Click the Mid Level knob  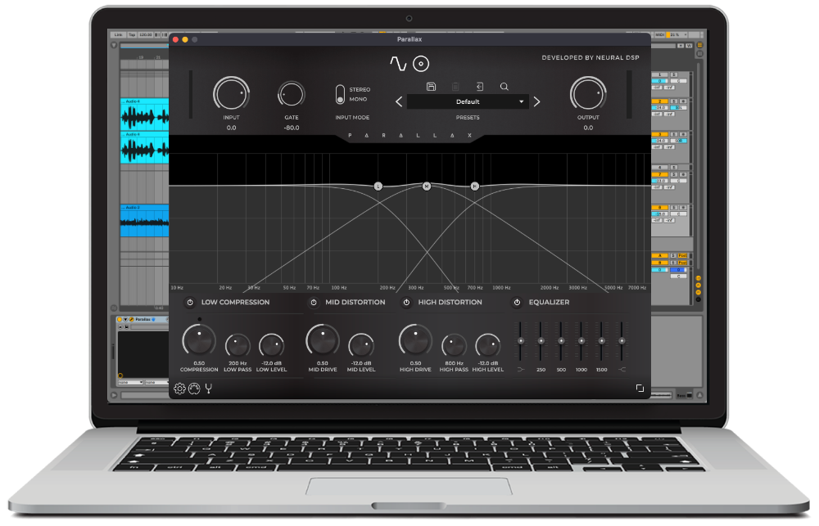pos(361,346)
